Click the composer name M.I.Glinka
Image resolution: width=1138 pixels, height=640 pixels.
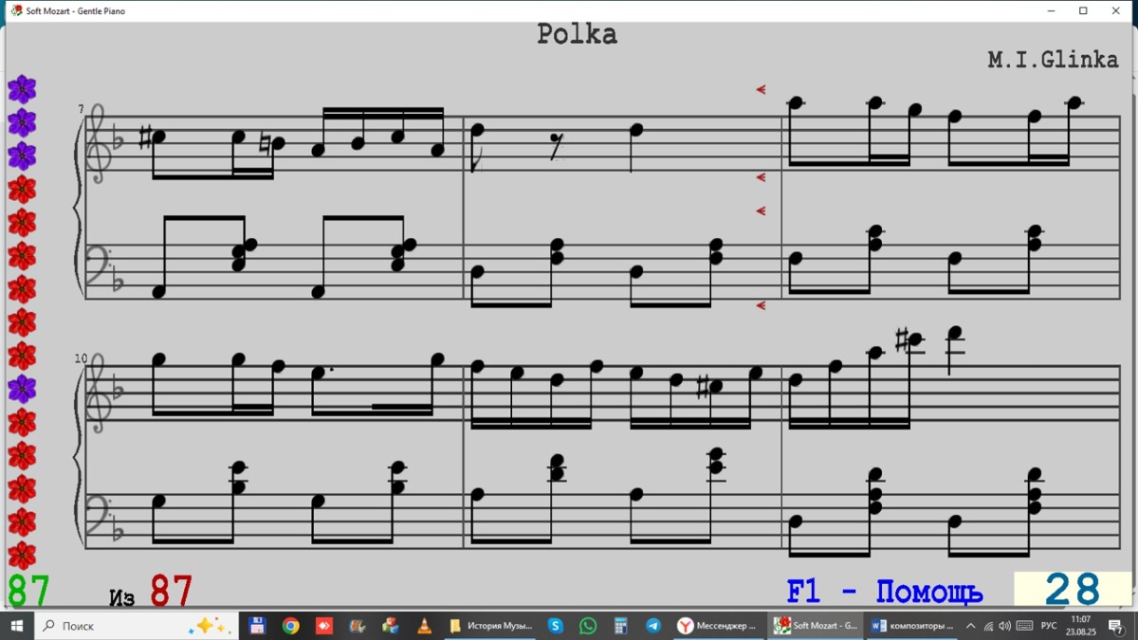(x=1053, y=60)
